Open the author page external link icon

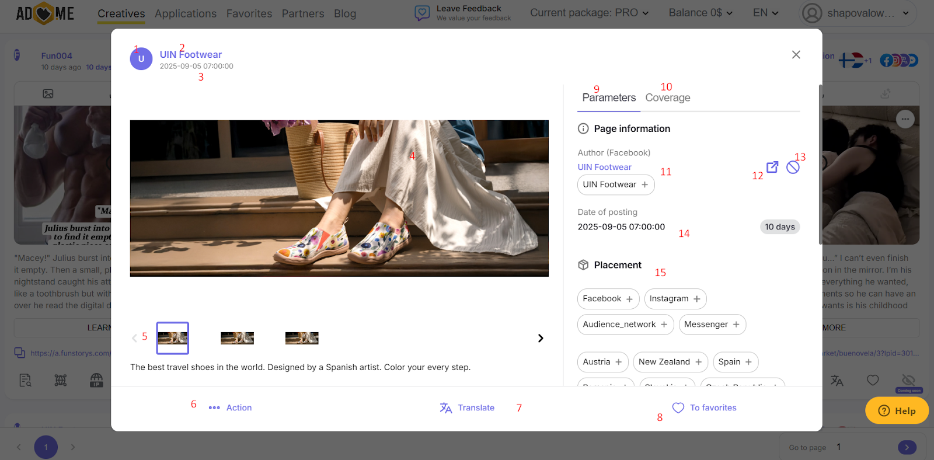click(x=772, y=167)
